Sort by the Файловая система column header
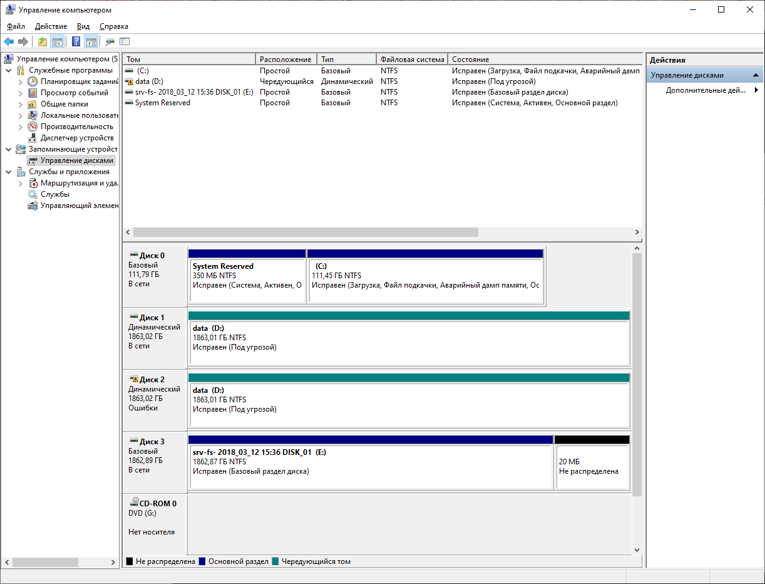 point(413,59)
